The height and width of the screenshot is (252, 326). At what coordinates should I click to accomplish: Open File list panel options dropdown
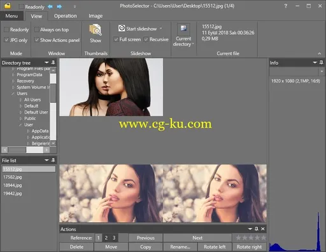click(x=46, y=160)
